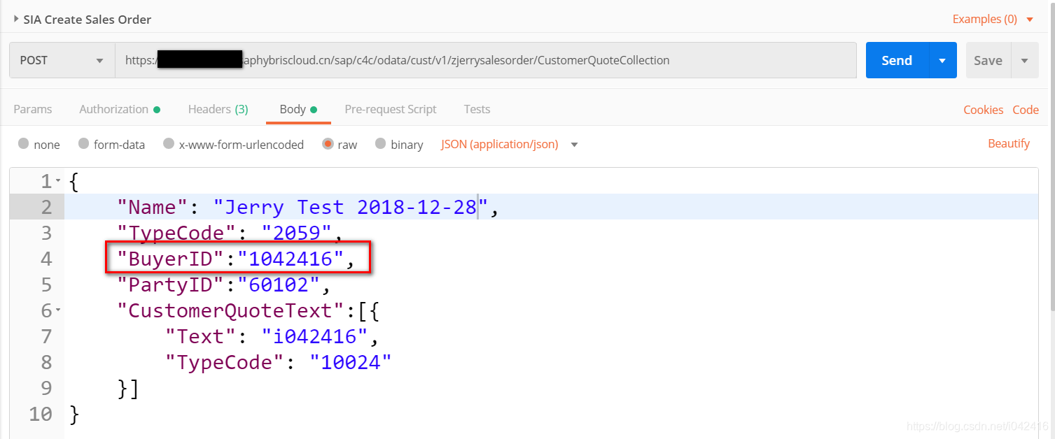Switch to the Authorization tab
Image resolution: width=1055 pixels, height=439 pixels.
[120, 109]
